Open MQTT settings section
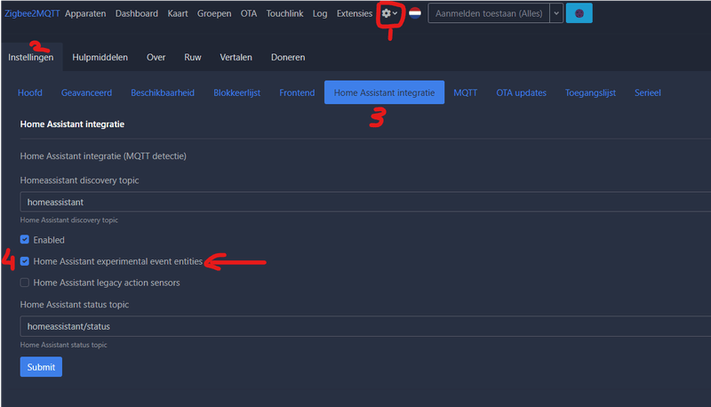This screenshot has width=711, height=407. 465,92
